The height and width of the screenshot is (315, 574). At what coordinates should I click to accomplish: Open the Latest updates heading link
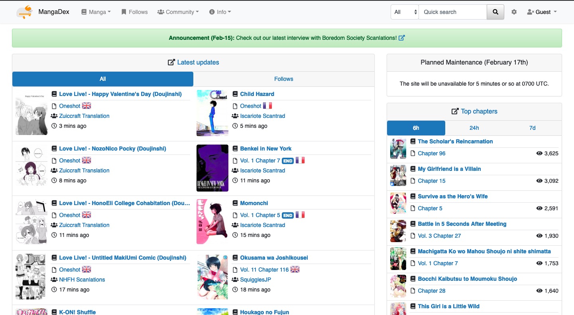pos(198,62)
